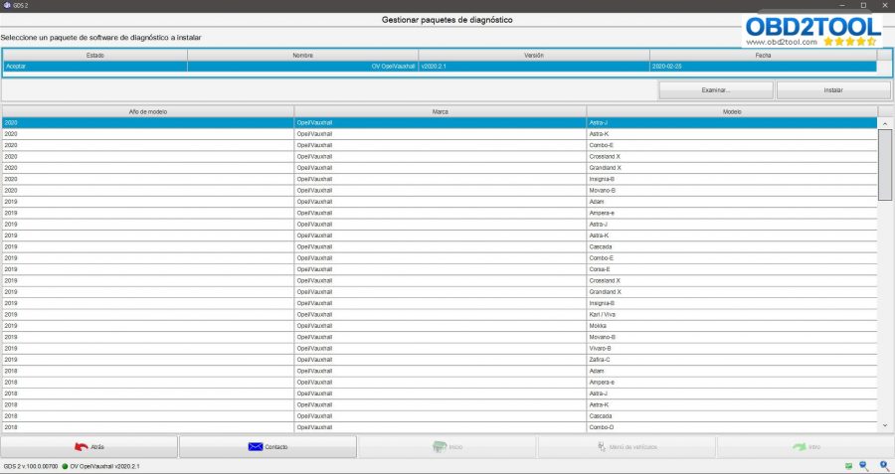Sort by the Marca column header
Viewport: 895px width, 474px height.
441,112
